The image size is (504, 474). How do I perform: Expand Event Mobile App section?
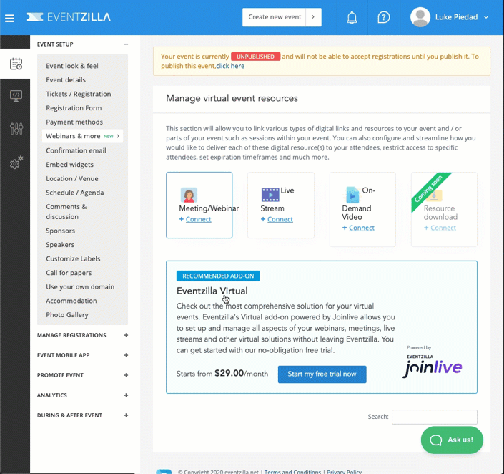point(126,355)
